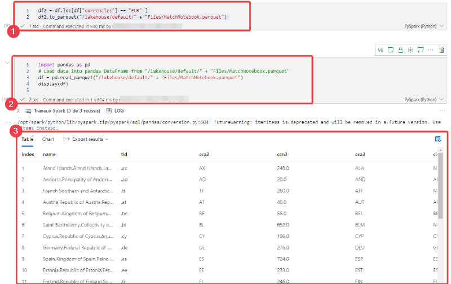This screenshot has height=284, width=451.
Task: Click the 724.0 ccn3 value
Action: (283, 259)
